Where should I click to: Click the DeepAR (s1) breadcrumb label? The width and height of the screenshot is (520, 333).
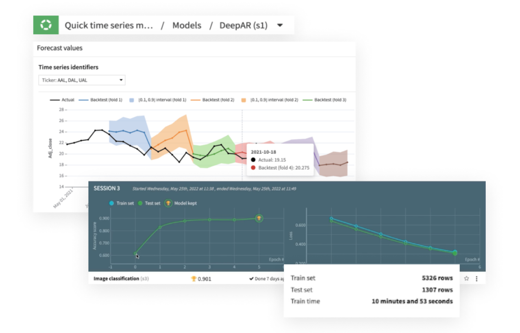(244, 26)
